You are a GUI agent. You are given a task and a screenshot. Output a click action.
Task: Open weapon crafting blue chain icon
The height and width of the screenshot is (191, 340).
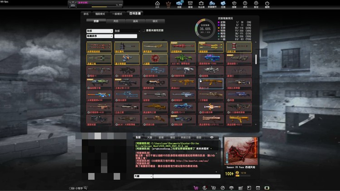coord(212,3)
